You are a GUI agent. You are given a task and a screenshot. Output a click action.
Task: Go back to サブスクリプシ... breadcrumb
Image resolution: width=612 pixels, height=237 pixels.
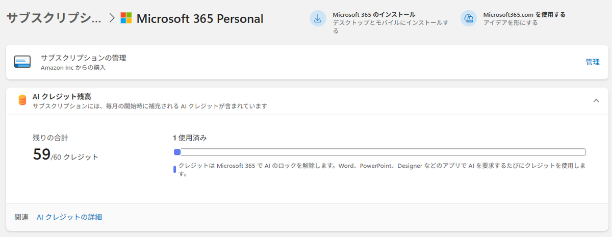pos(54,18)
